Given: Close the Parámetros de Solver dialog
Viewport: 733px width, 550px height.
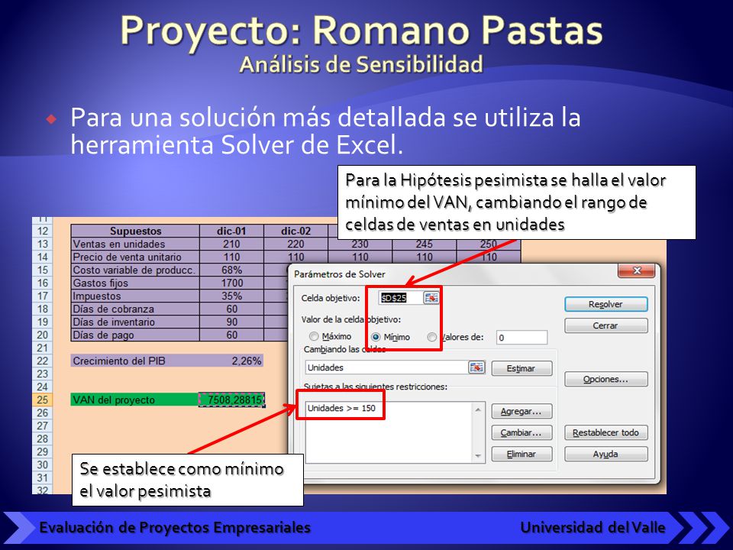Looking at the screenshot, I should coord(636,270).
